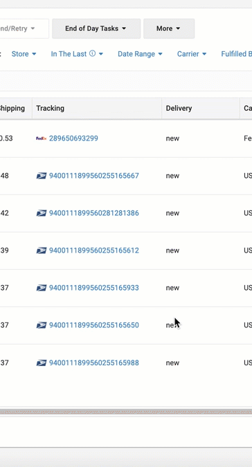Image resolution: width=252 pixels, height=467 pixels.
Task: Click info icon next to In The Last
Action: click(93, 53)
